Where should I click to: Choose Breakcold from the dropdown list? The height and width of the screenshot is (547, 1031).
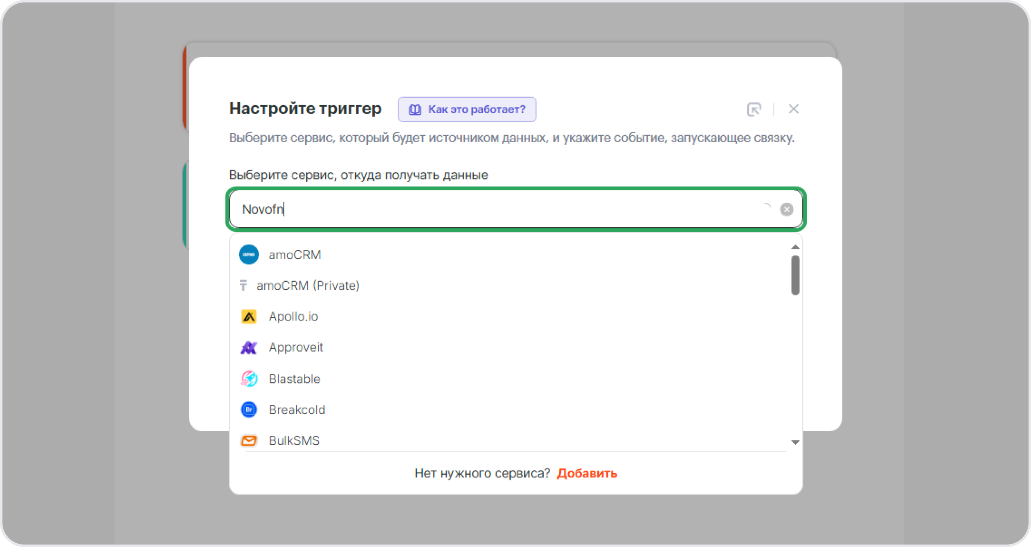[x=297, y=410]
